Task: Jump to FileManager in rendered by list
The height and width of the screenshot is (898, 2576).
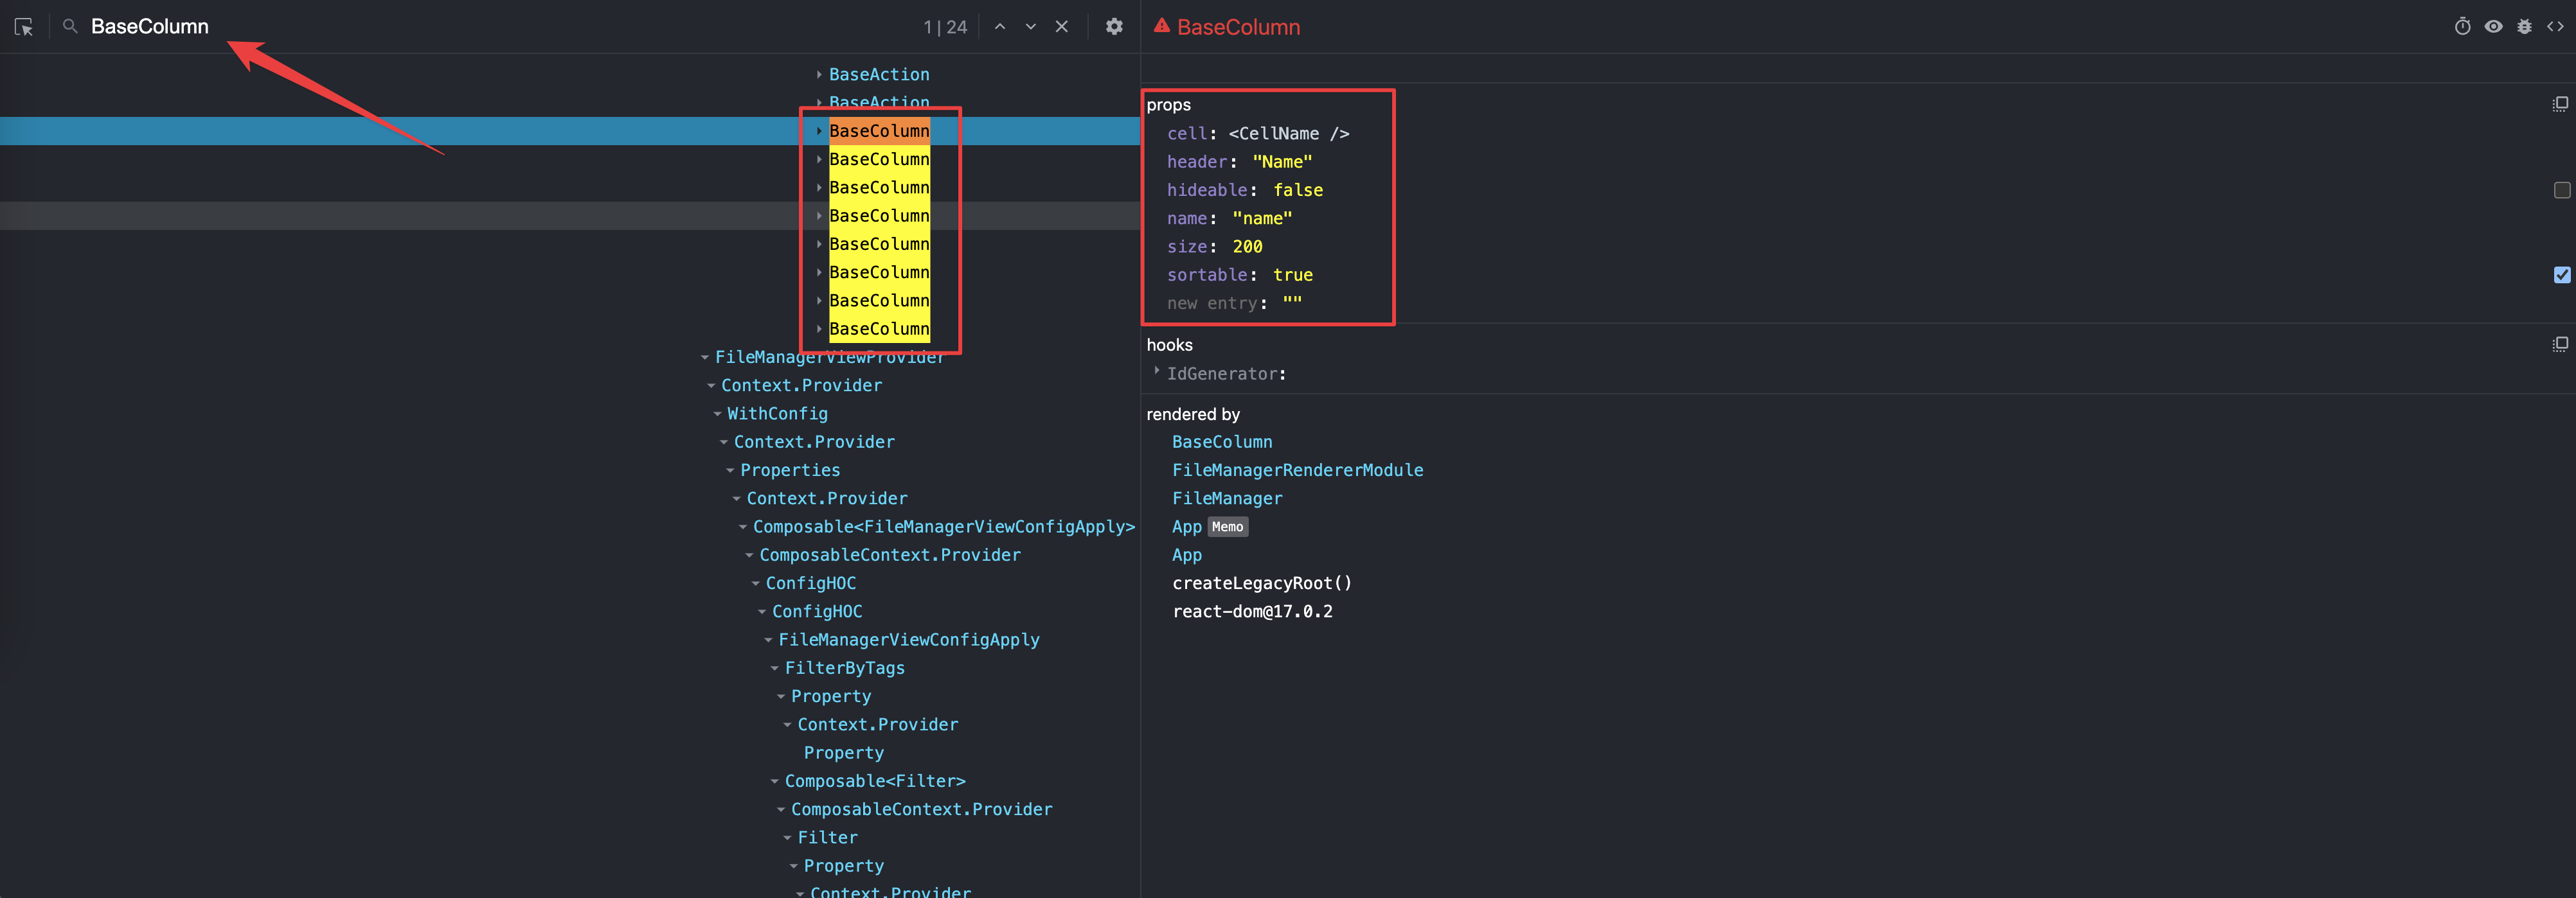Action: [x=1227, y=498]
